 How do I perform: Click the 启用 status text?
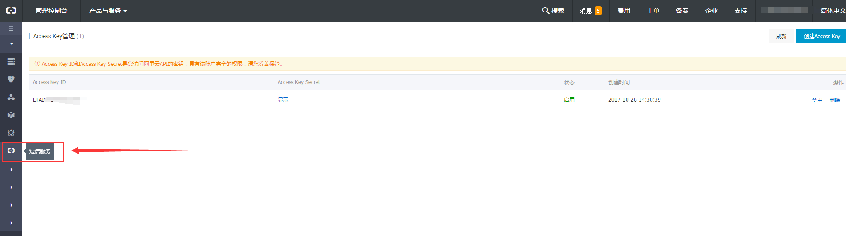(x=569, y=100)
